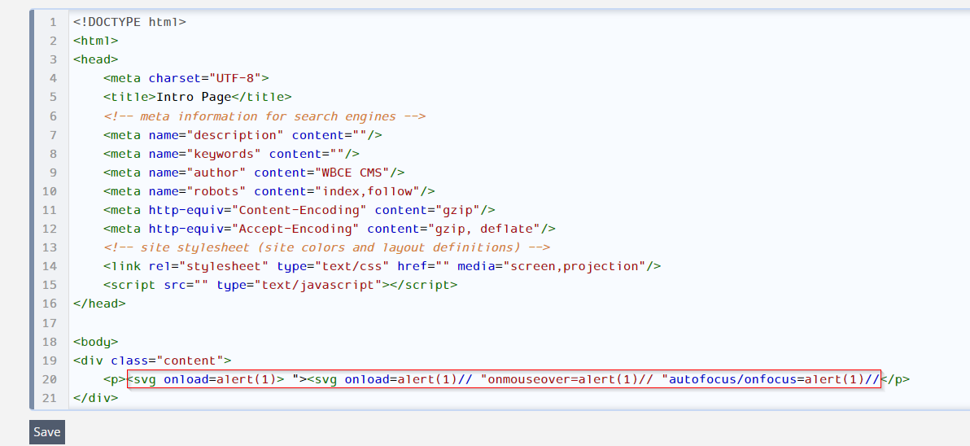Image resolution: width=970 pixels, height=446 pixels.
Task: Click the meta information comment line
Action: coord(264,116)
